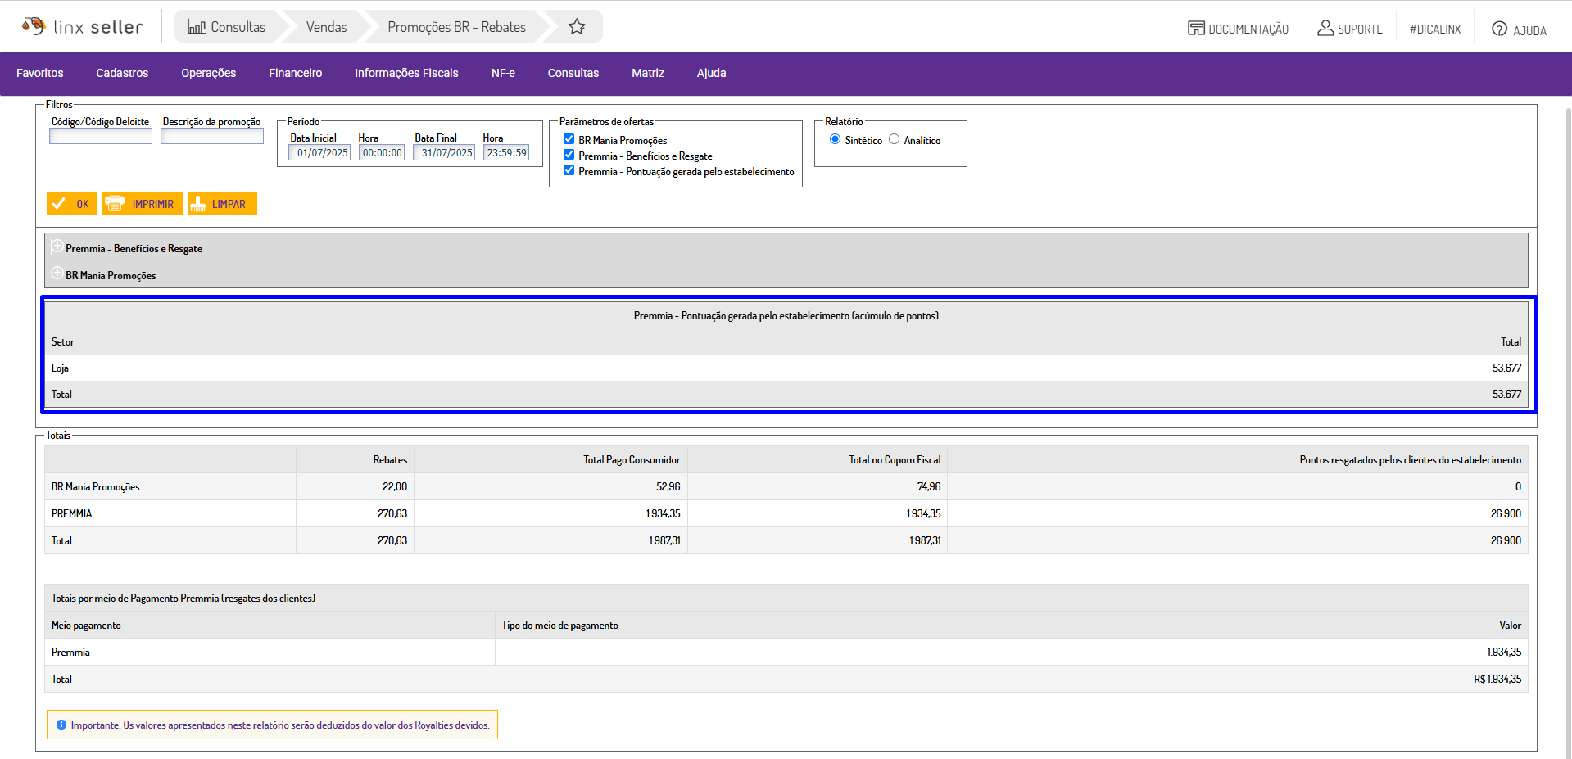Select the Analítico report radio button
1572x759 pixels.
(894, 139)
